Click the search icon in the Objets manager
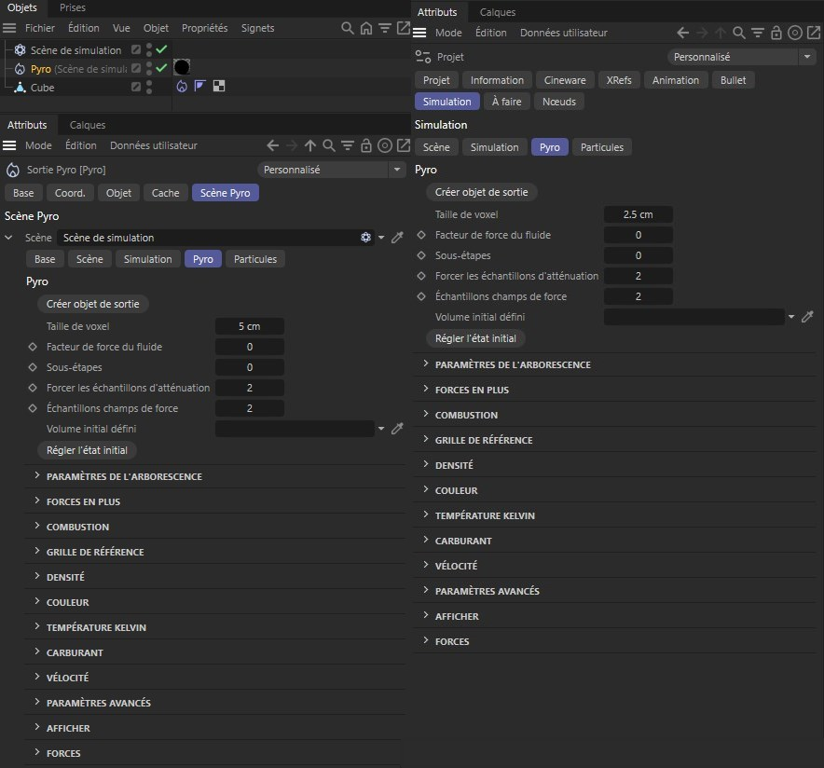Image resolution: width=824 pixels, height=768 pixels. point(347,29)
